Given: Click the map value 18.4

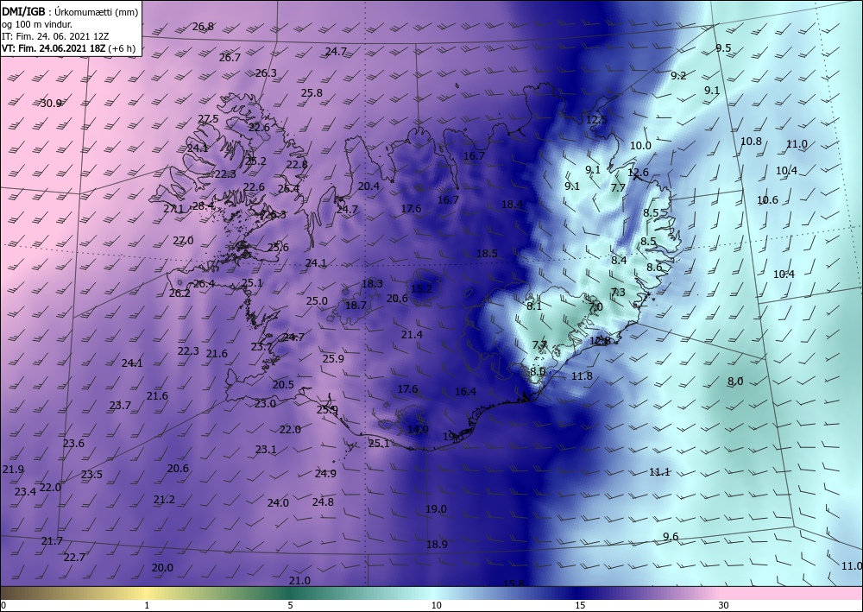Looking at the screenshot, I should tap(512, 205).
